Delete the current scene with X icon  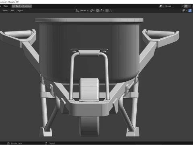(x=189, y=6)
